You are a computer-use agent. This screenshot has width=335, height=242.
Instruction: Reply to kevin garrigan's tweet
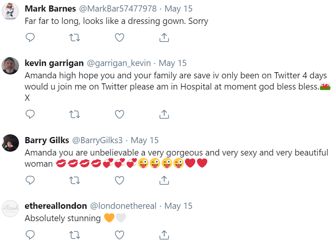[30, 114]
